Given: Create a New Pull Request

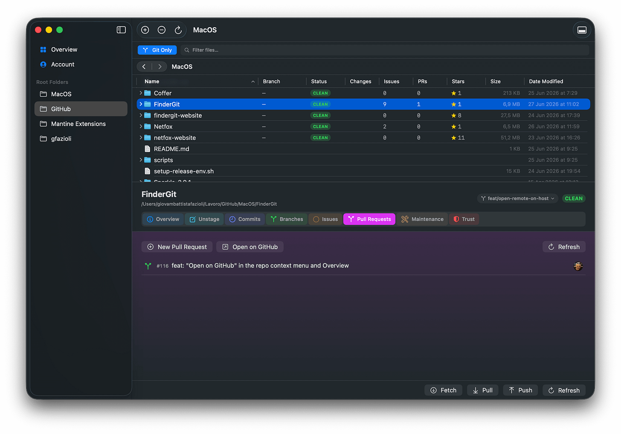Looking at the screenshot, I should [177, 247].
